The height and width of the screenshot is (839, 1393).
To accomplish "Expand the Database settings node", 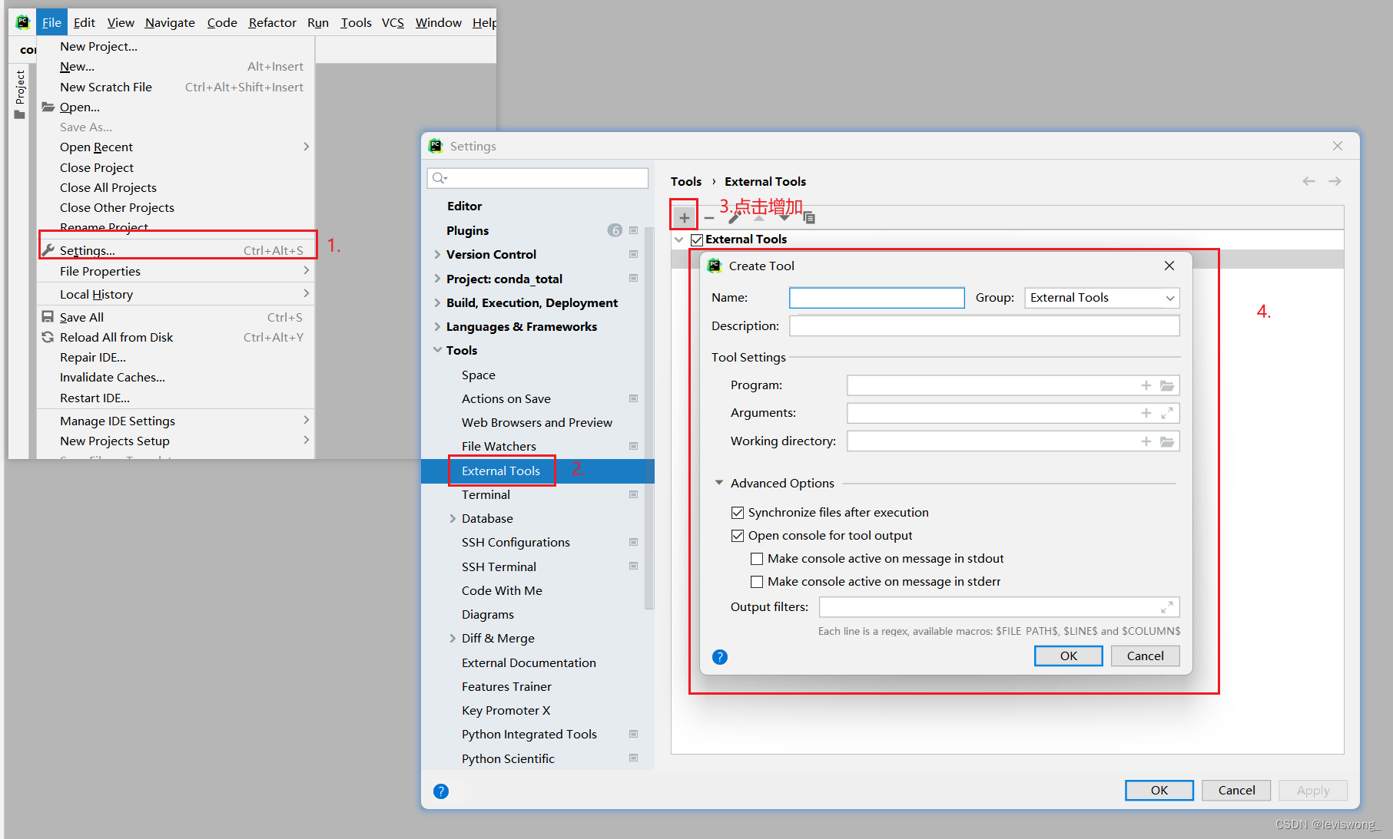I will click(x=453, y=518).
